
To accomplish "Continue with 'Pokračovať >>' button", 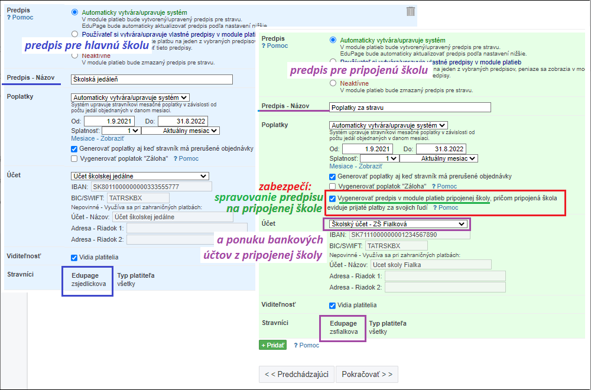I will pos(367,374).
